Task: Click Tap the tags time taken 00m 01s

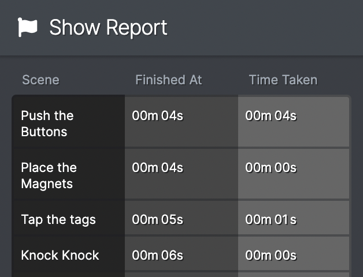Action: click(271, 220)
